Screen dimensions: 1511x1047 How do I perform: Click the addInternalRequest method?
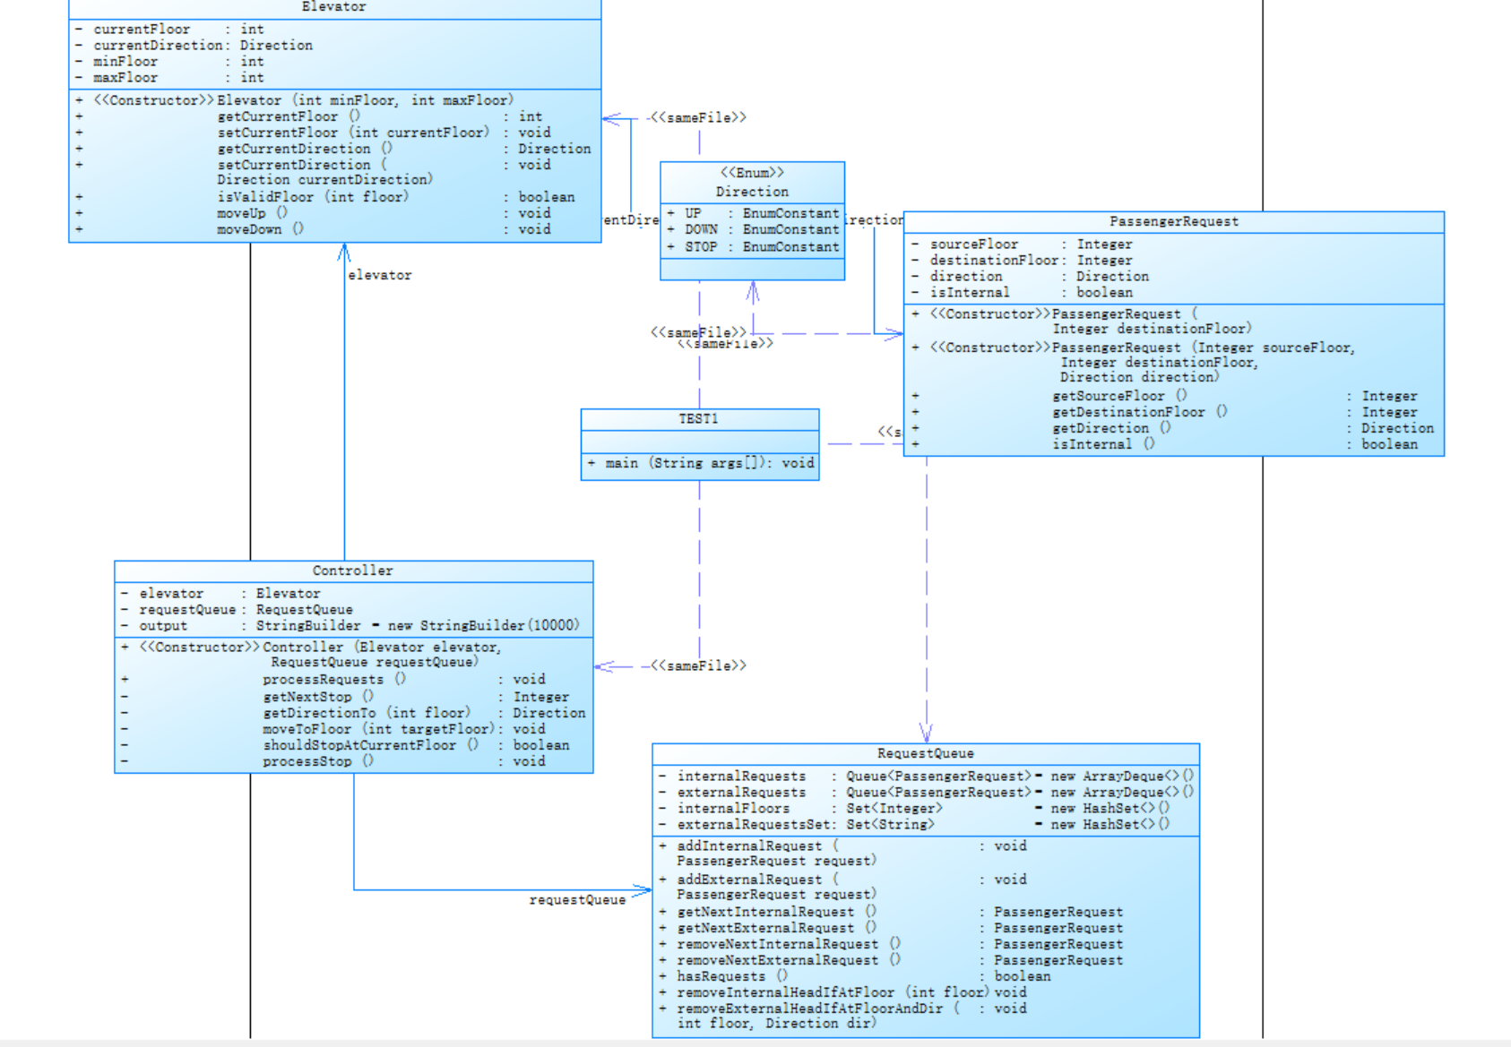click(x=843, y=854)
